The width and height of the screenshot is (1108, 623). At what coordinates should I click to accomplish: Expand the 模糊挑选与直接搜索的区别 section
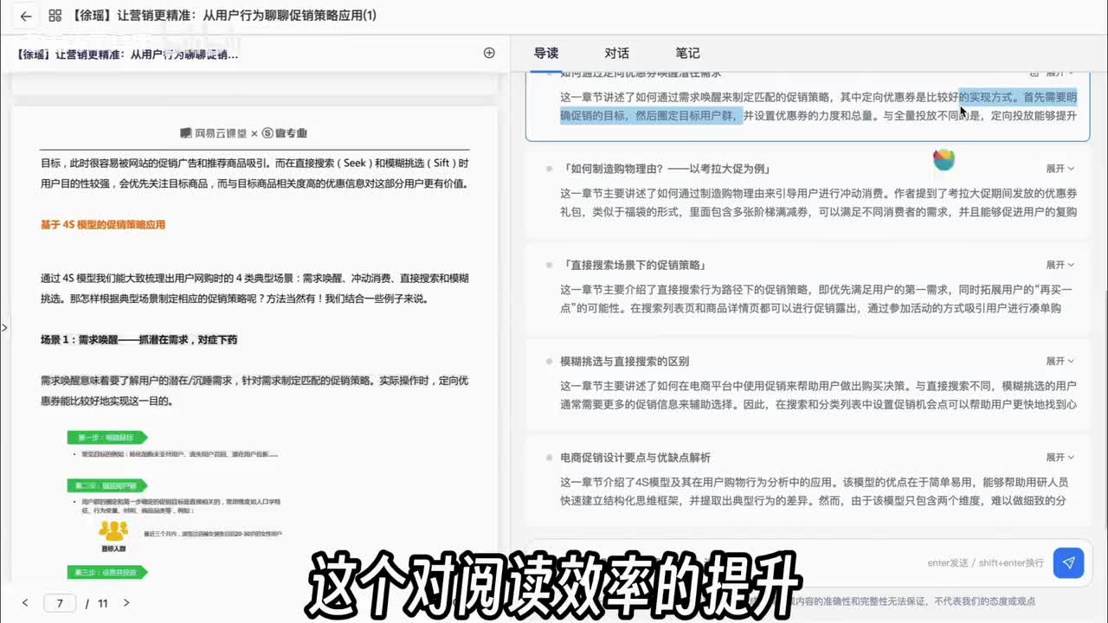coord(1060,361)
